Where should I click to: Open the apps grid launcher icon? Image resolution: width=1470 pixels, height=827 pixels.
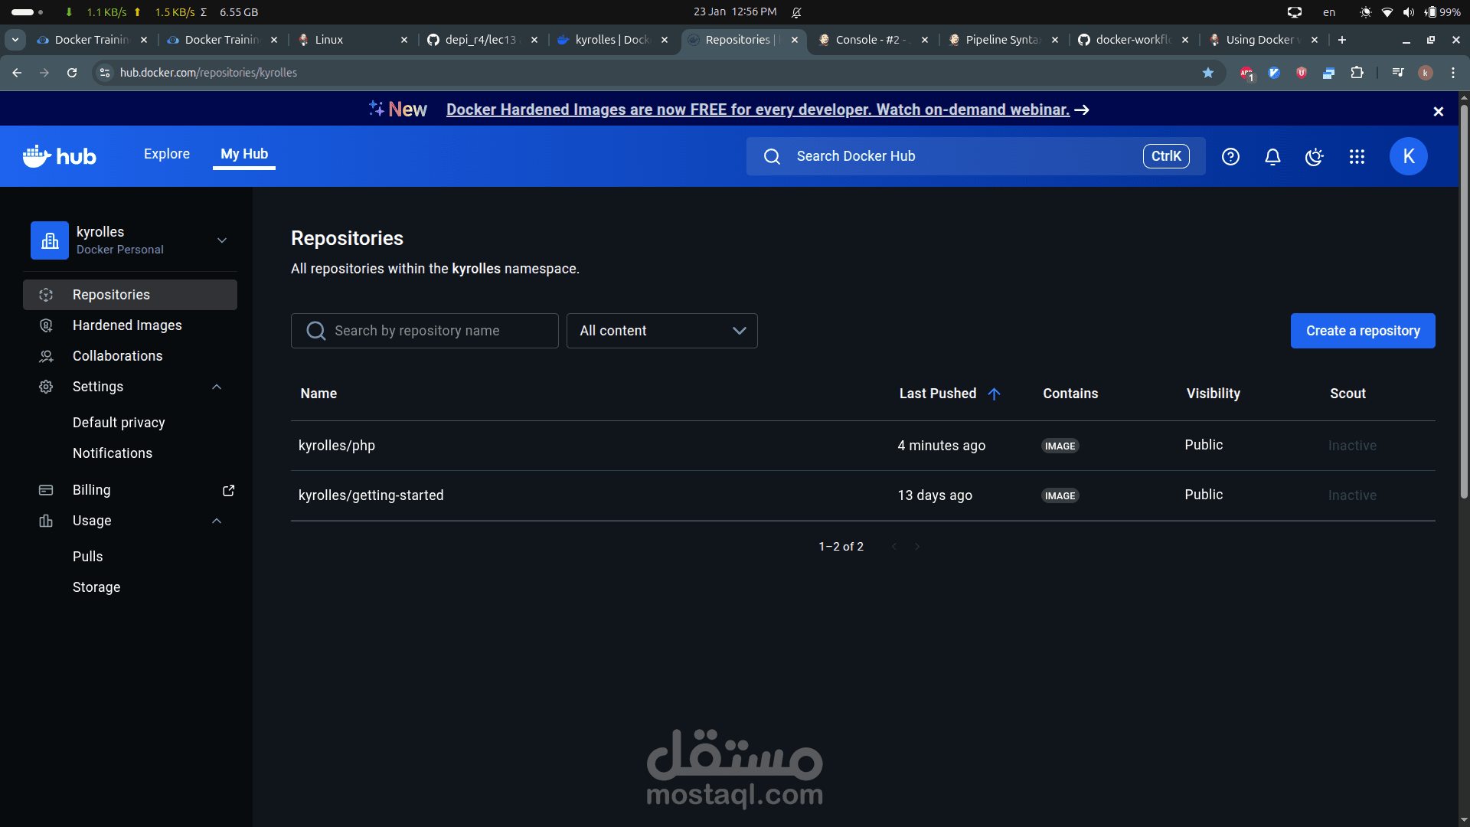(1357, 156)
